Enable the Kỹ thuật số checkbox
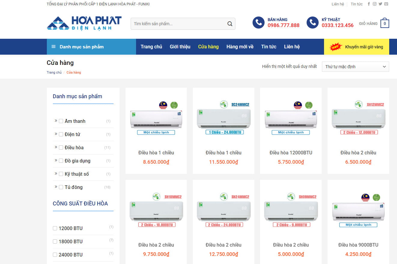Image resolution: width=397 pixels, height=264 pixels. click(61, 174)
